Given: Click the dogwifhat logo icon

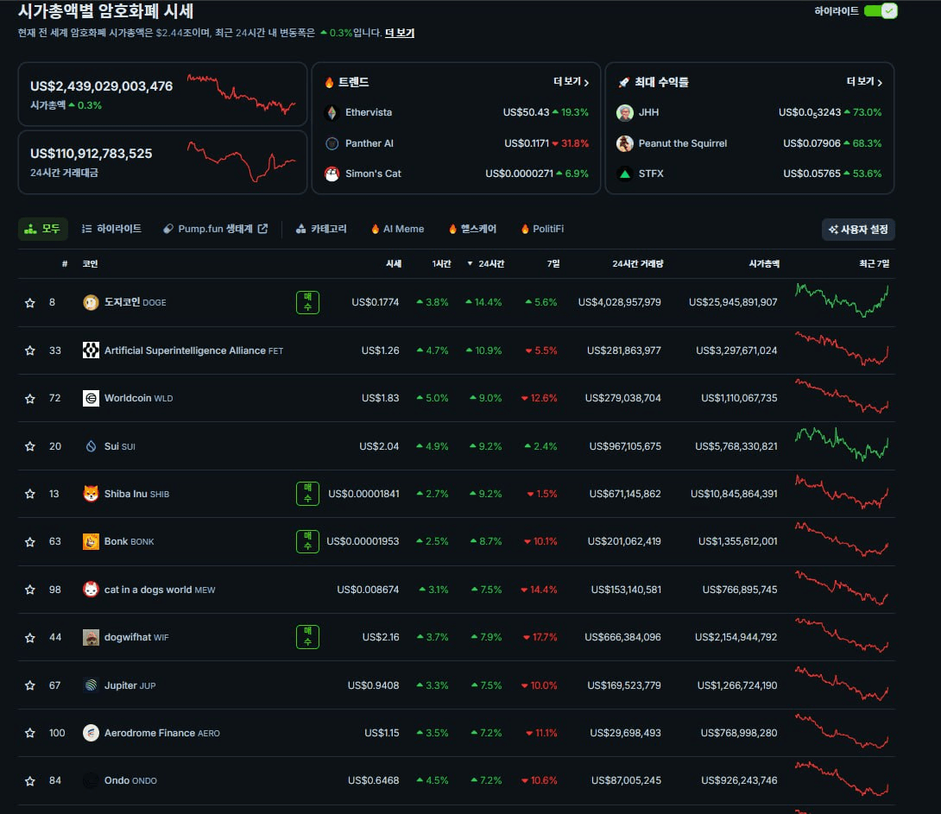Looking at the screenshot, I should click(x=91, y=637).
